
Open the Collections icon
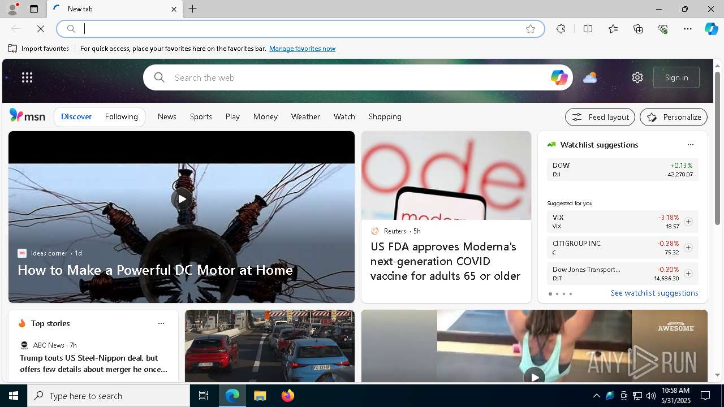(x=638, y=29)
